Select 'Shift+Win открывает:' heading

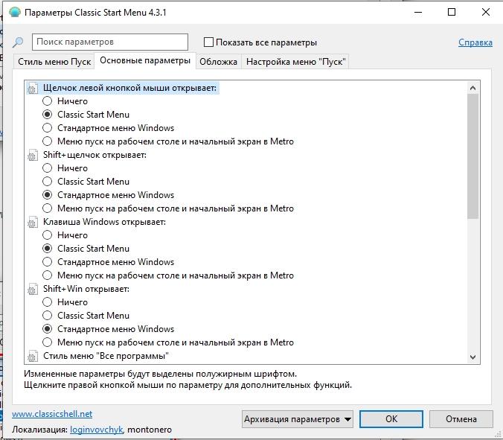86,289
